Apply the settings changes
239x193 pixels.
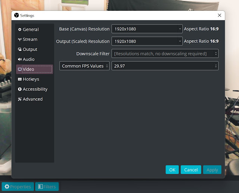pyautogui.click(x=212, y=170)
